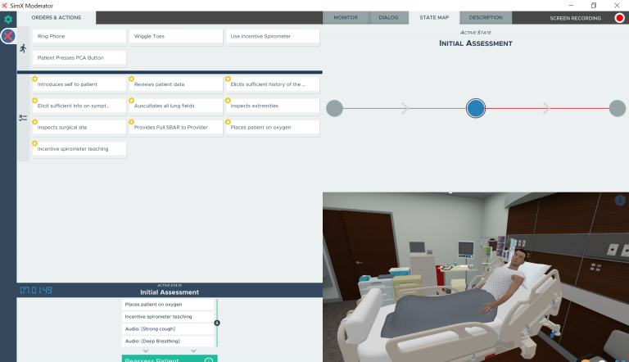Click the Introduces self to patient action

click(x=79, y=84)
